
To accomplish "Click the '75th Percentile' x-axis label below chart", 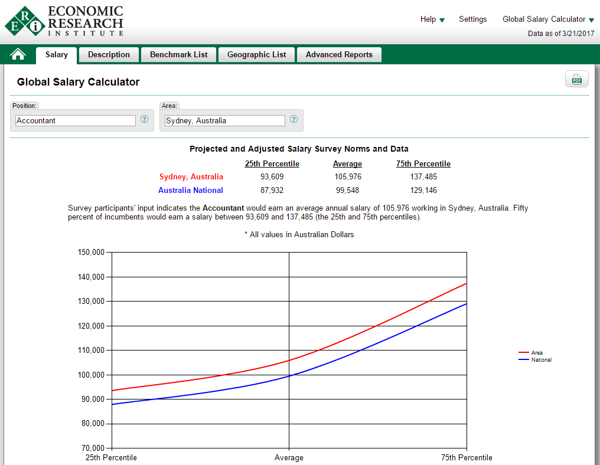I will point(467,457).
